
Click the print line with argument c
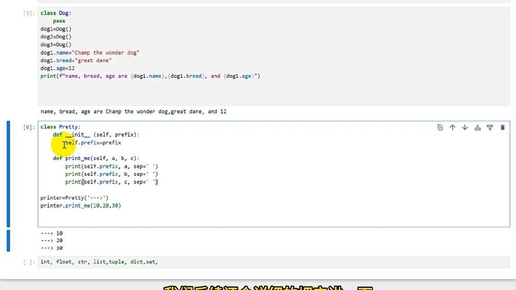pos(111,182)
